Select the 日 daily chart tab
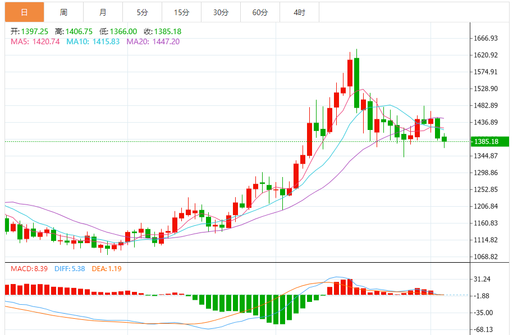The height and width of the screenshot is (335, 513). tap(24, 12)
